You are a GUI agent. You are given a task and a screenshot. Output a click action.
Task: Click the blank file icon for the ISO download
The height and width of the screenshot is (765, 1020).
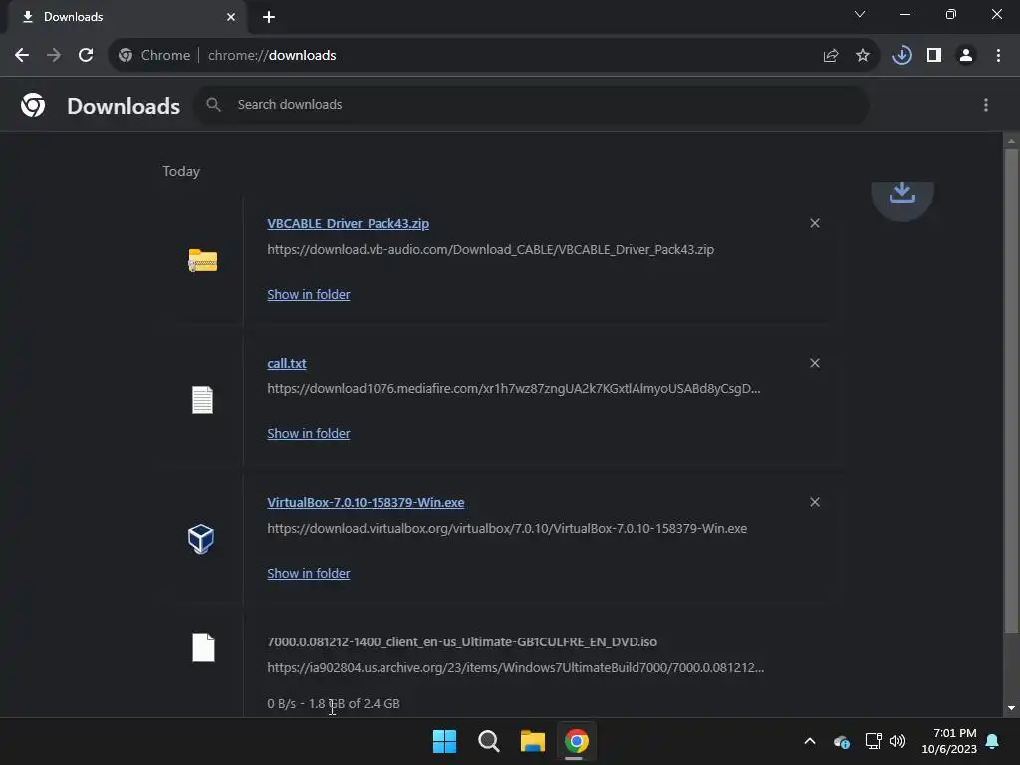[203, 647]
